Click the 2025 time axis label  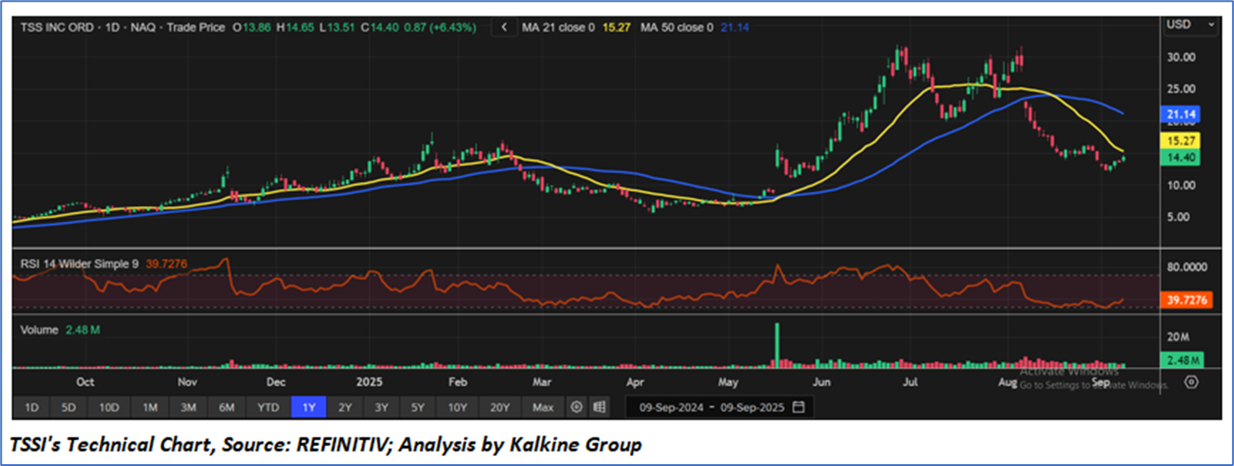369,382
